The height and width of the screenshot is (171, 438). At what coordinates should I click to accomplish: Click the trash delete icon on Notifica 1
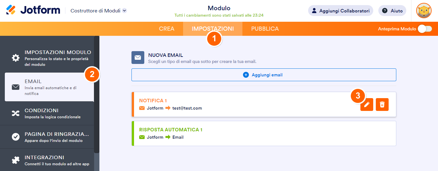pos(382,105)
